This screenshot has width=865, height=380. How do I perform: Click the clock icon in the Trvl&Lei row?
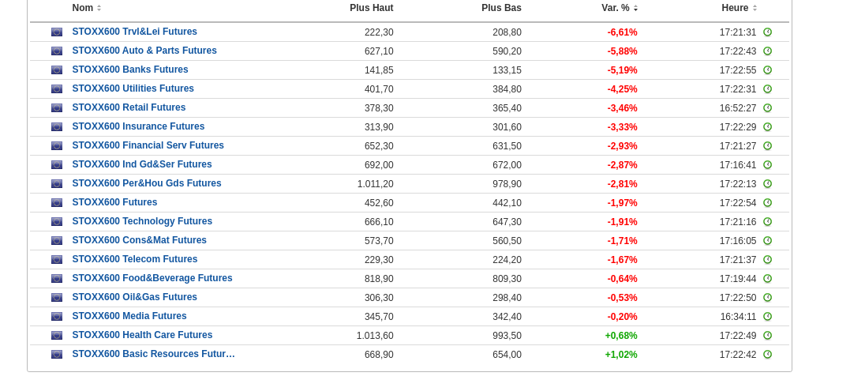coord(767,32)
